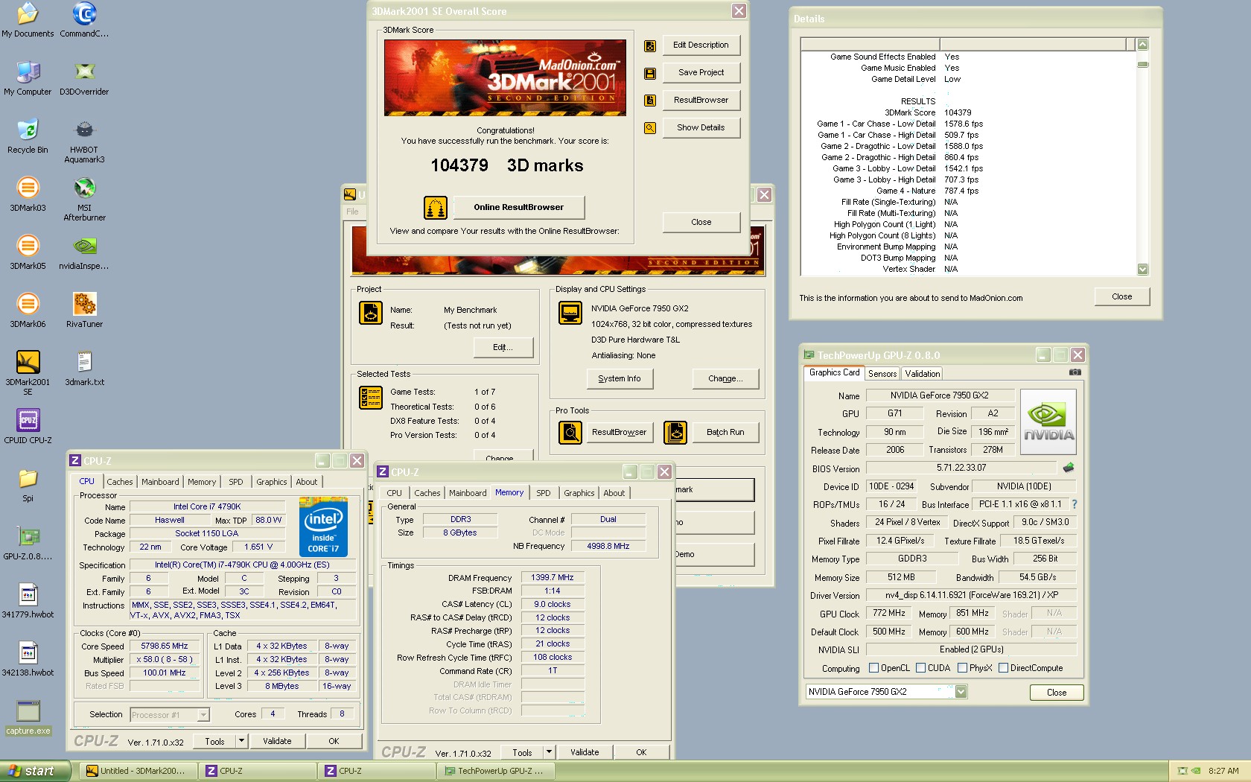The width and height of the screenshot is (1251, 782).
Task: Switch to Mainboard tab in left CPU-Z
Action: [160, 482]
